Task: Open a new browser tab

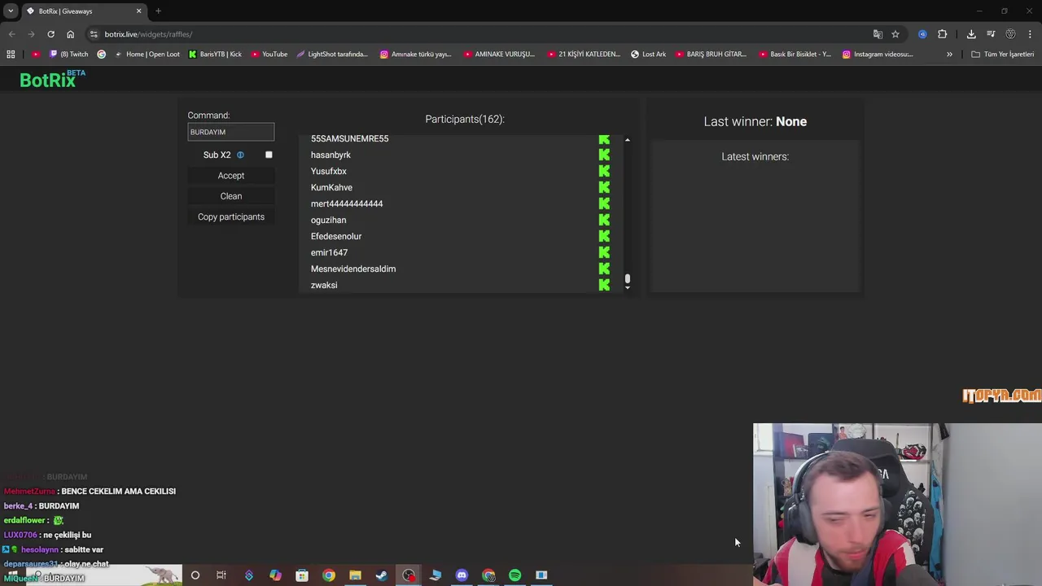Action: 158,11
